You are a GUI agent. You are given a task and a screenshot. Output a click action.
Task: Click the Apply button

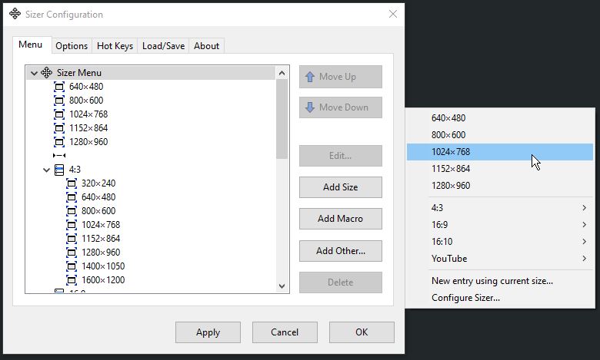pos(208,332)
